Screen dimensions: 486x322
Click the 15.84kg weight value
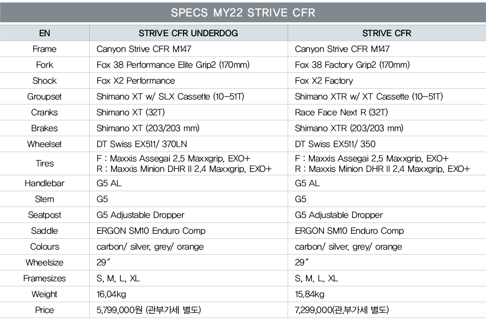pos(309,294)
